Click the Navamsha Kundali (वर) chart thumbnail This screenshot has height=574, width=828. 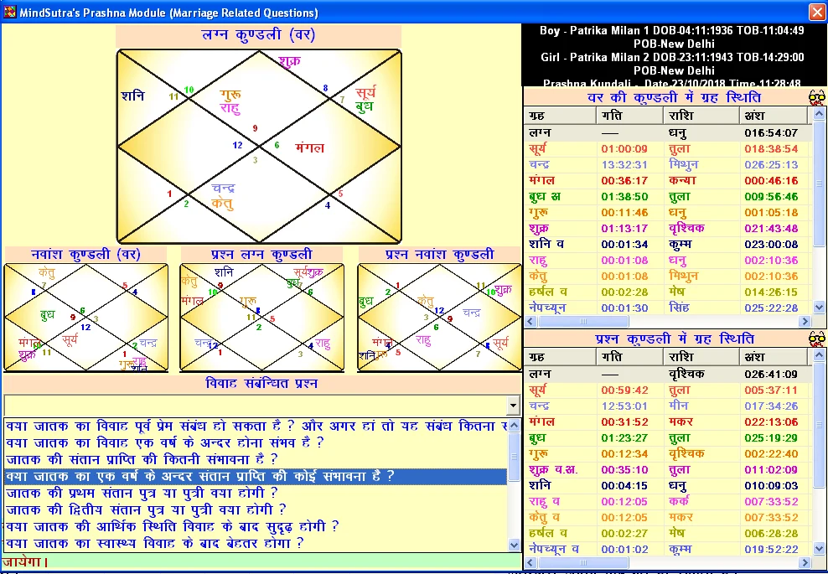pos(86,318)
